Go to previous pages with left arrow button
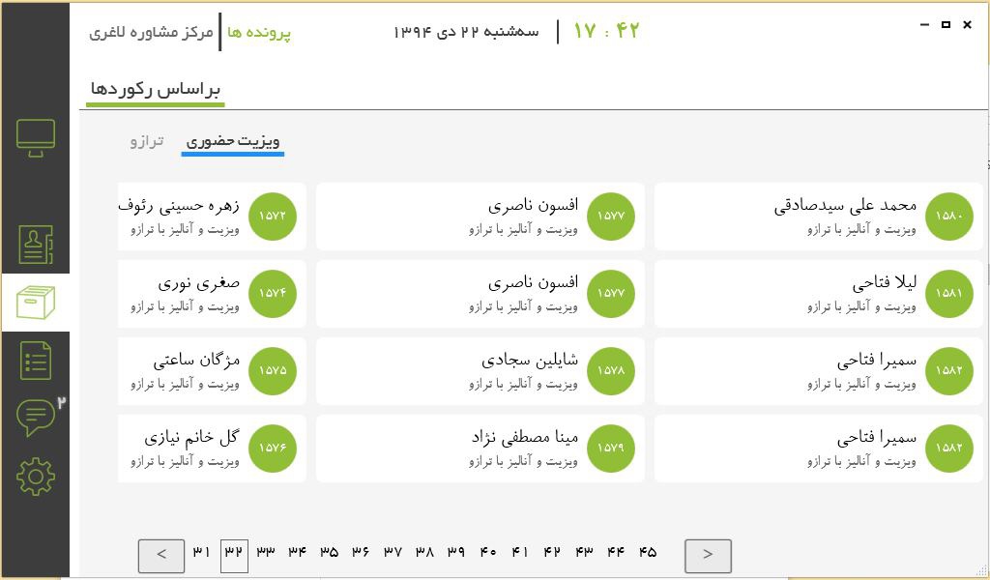Image resolution: width=990 pixels, height=580 pixels. point(161,555)
